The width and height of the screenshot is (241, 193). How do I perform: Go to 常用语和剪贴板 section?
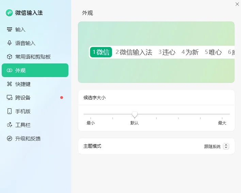(35, 57)
